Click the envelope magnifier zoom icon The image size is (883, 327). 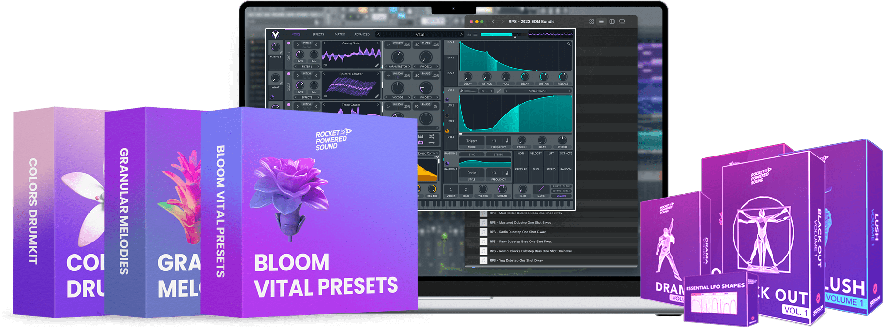coord(569,44)
